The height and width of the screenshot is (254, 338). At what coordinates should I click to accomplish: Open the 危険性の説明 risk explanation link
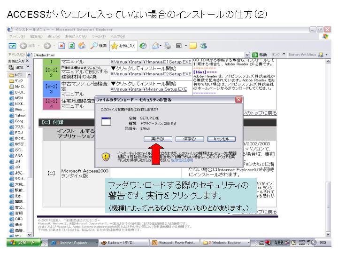click(x=182, y=160)
